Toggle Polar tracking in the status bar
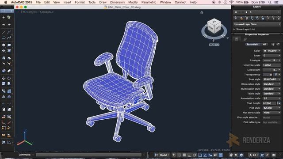This screenshot has width=283, height=159. point(195,155)
